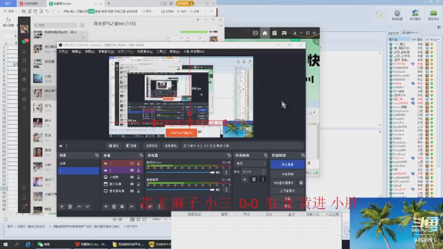
Task: Click 停止直播 stop streaming button
Action: 287,164
